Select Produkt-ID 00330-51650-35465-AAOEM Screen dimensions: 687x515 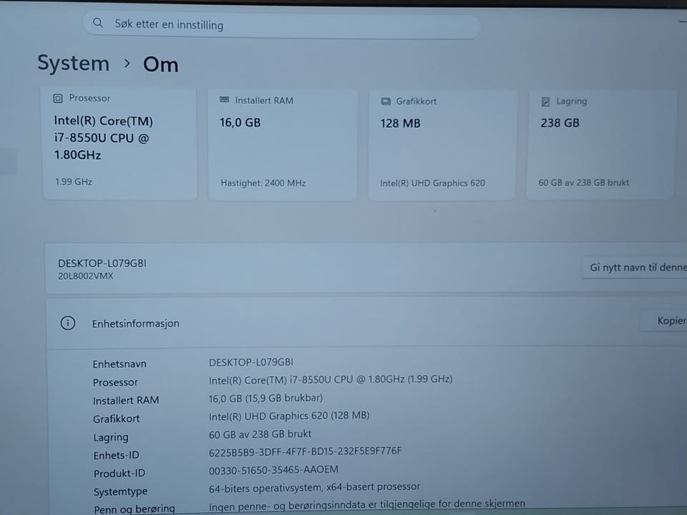pos(273,469)
